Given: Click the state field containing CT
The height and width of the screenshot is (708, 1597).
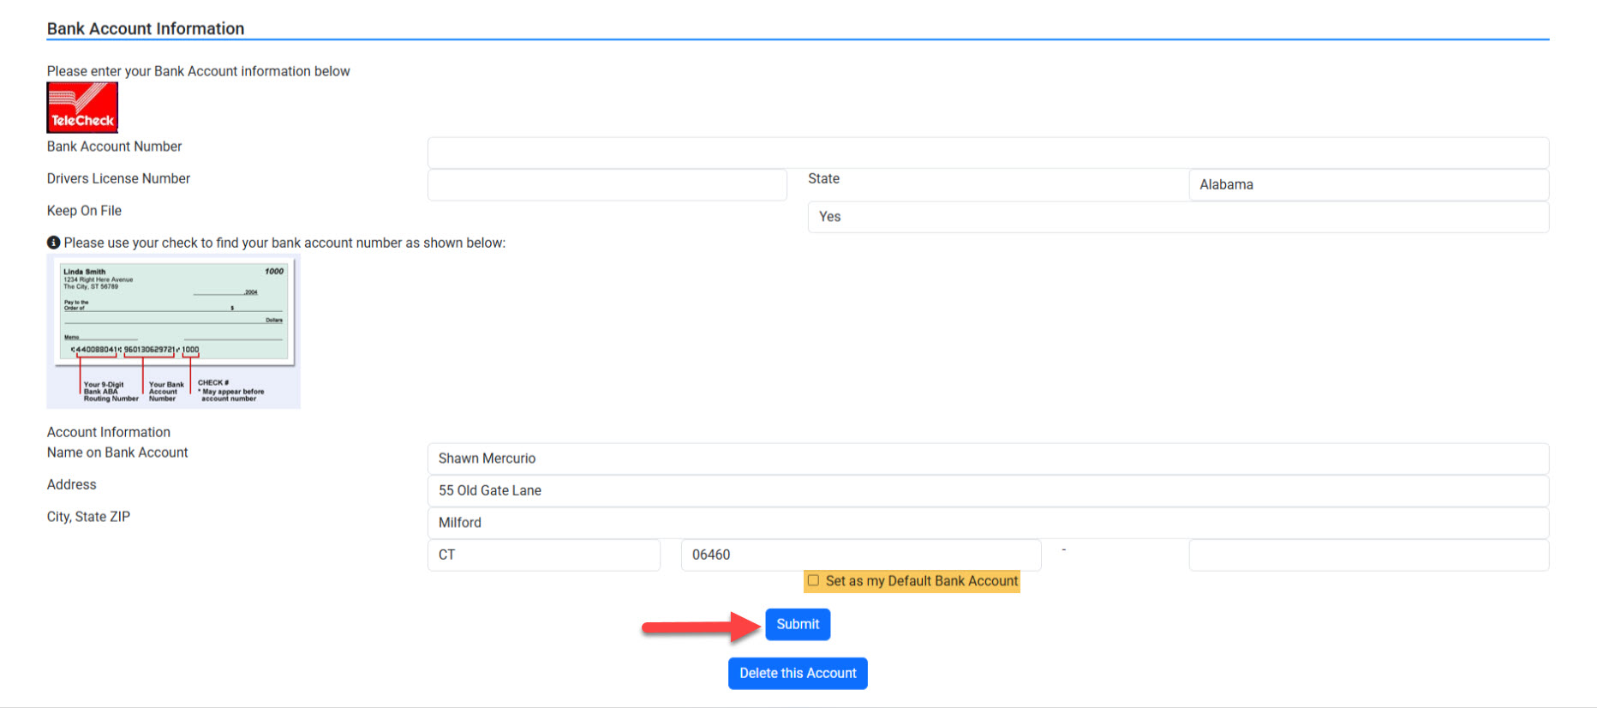Looking at the screenshot, I should coord(543,555).
